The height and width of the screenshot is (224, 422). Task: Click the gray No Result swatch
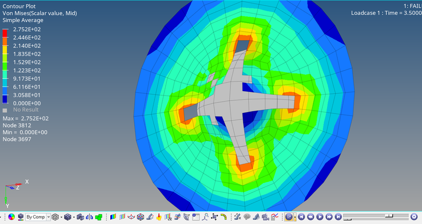point(5,110)
